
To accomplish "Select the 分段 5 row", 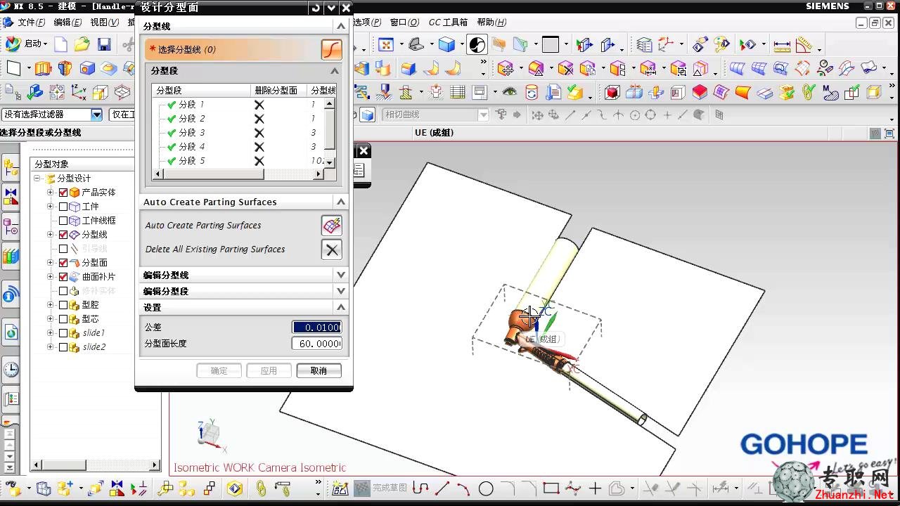I will pos(238,161).
